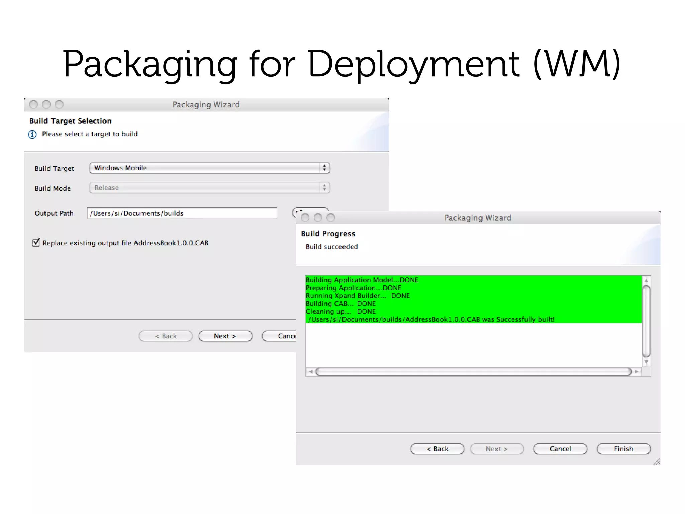Click the zoom button of the Build Target Selection window

click(59, 104)
